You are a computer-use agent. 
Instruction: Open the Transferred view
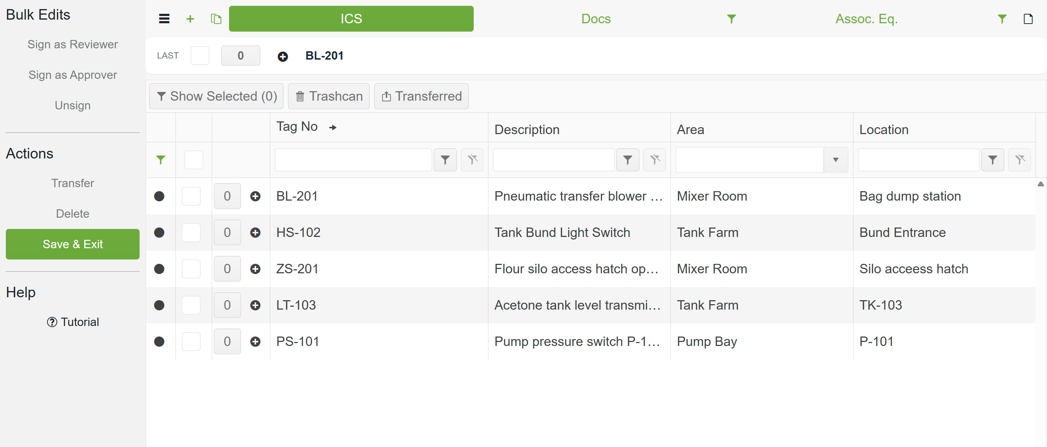[x=421, y=96]
